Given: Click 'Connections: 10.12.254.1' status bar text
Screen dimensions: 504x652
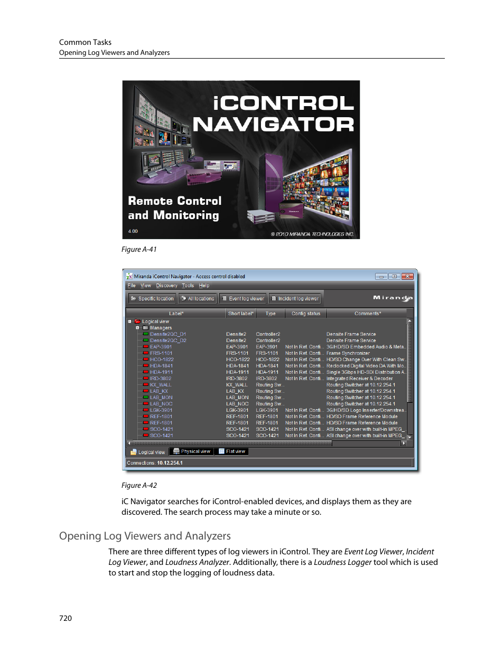Looking at the screenshot, I should tap(155, 463).
